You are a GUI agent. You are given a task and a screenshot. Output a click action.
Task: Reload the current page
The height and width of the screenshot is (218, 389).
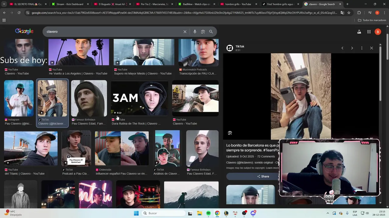pos(19,13)
